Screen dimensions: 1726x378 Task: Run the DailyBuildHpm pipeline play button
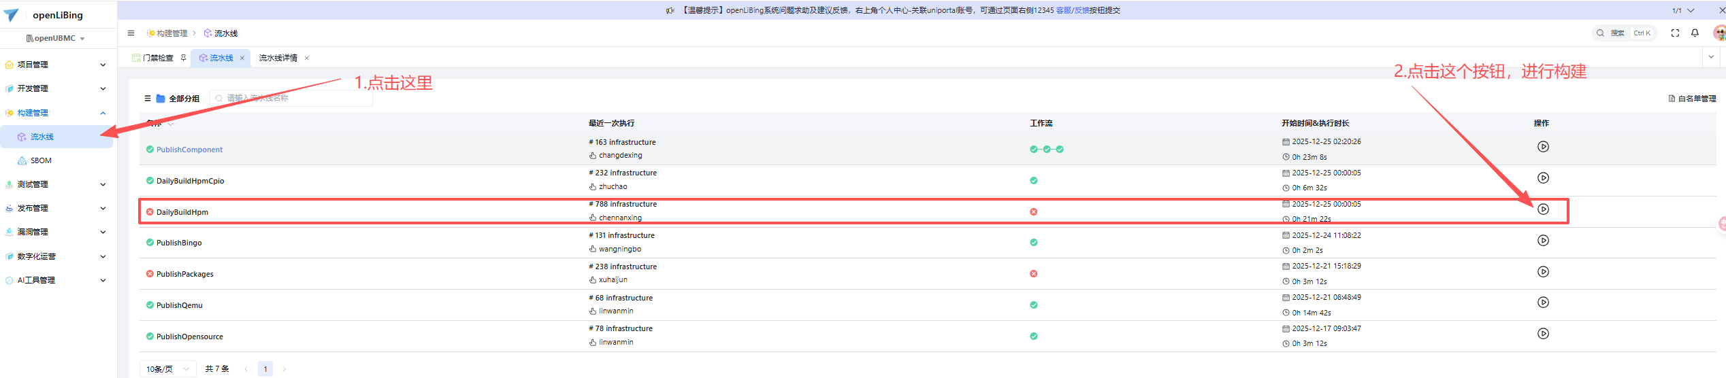[x=1543, y=209]
